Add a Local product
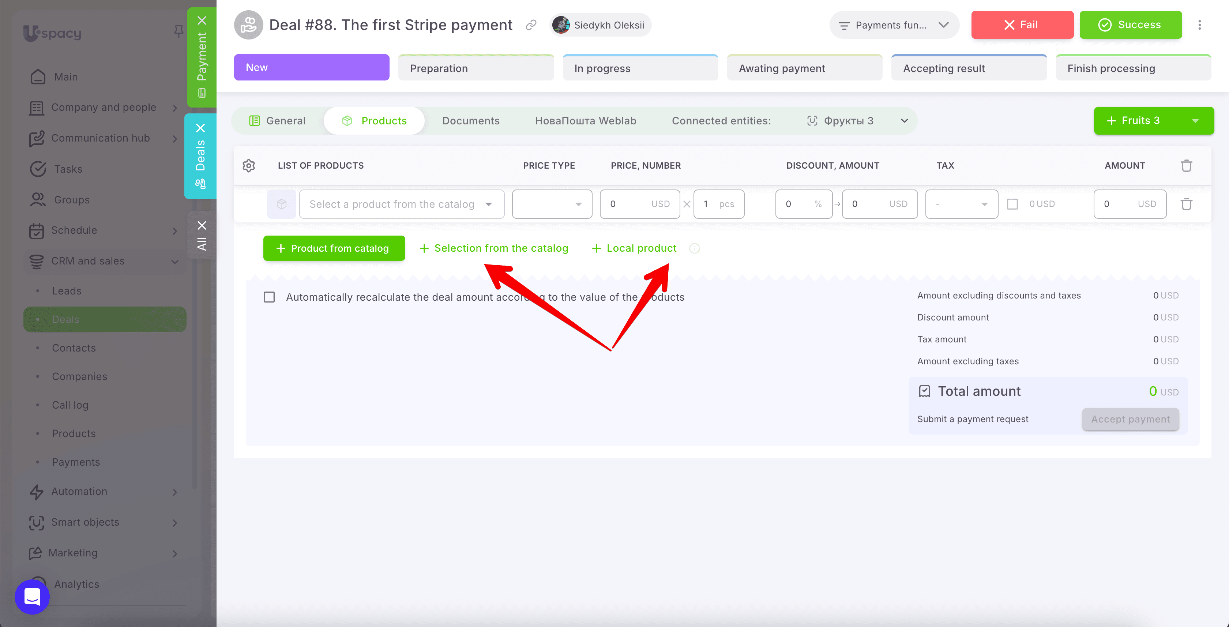1229x627 pixels. point(634,248)
